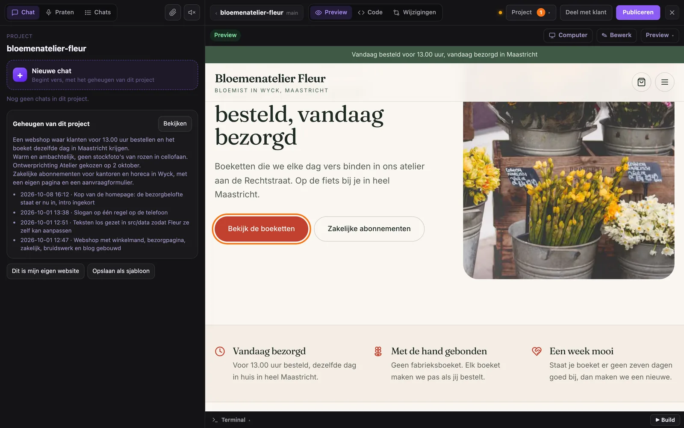
Task: Click the green Preview badge
Action: pyautogui.click(x=225, y=35)
